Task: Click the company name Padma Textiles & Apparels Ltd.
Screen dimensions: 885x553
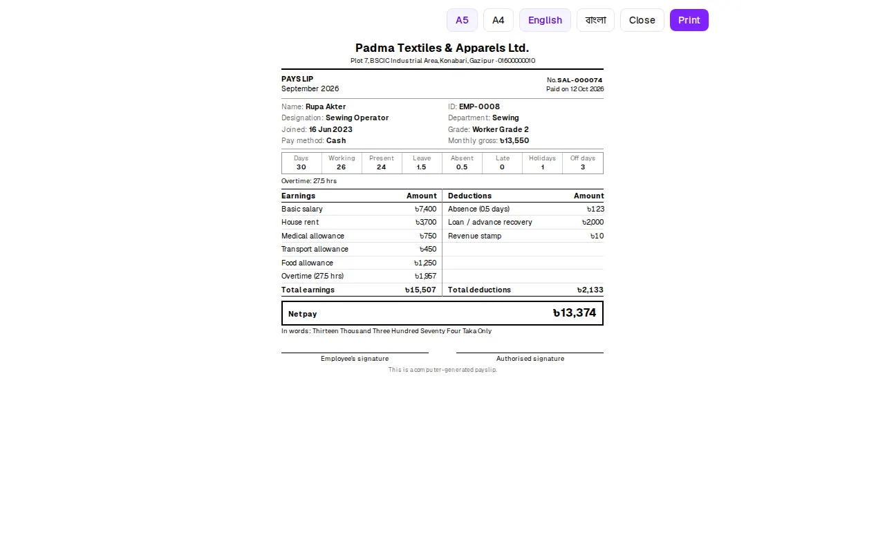Action: pos(442,48)
